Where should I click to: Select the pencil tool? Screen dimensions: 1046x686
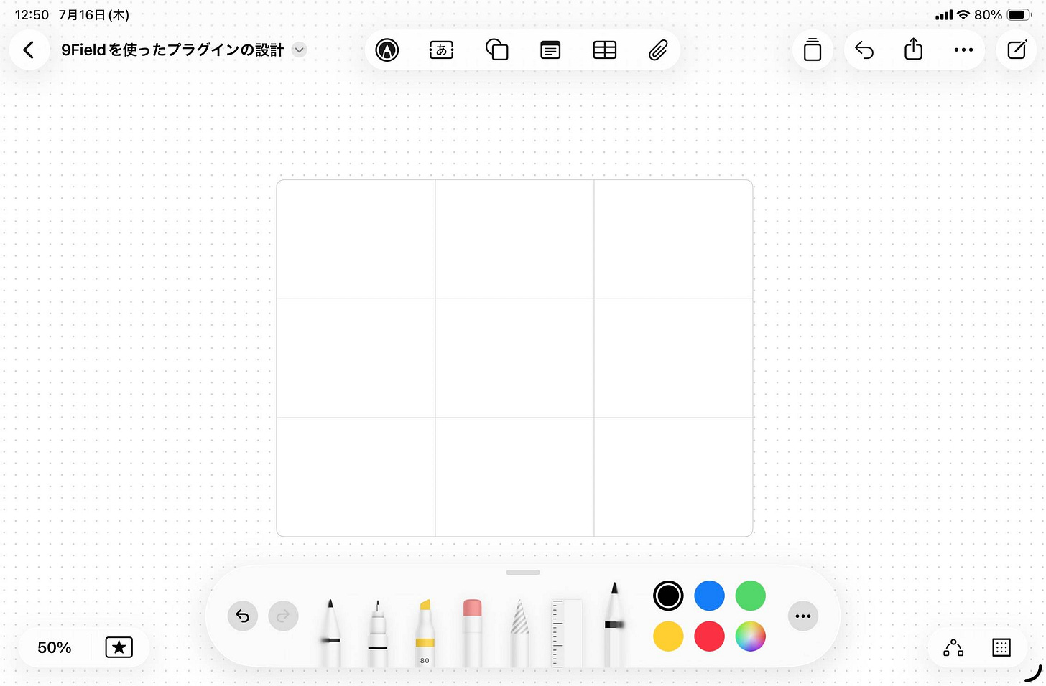click(614, 624)
